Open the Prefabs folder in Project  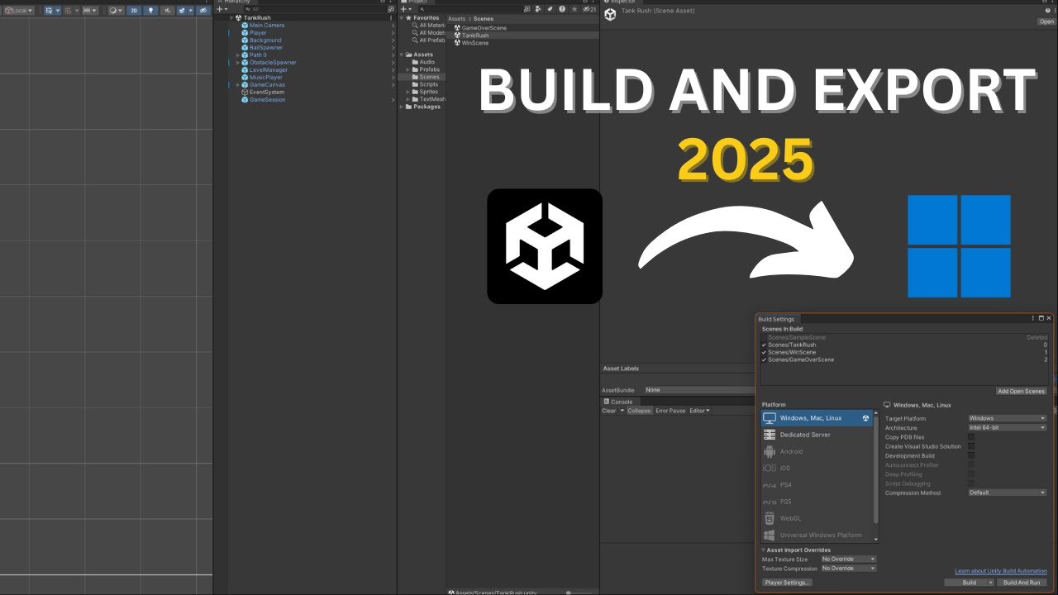(x=426, y=69)
